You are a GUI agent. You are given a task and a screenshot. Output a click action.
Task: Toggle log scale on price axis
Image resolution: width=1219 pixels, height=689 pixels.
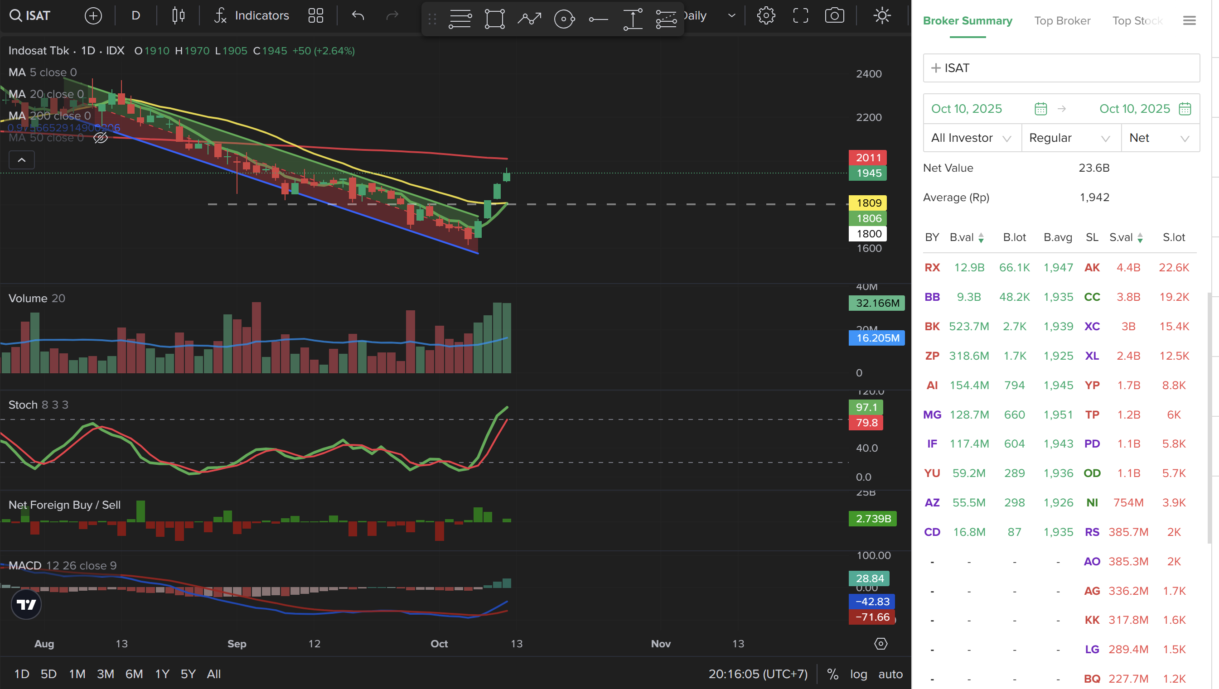pyautogui.click(x=858, y=674)
